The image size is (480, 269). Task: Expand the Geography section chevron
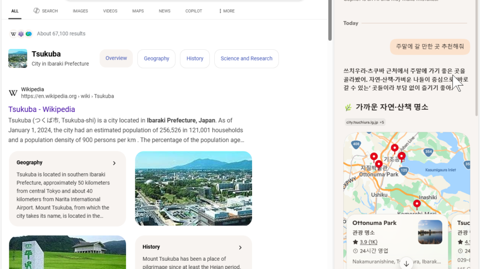[x=114, y=163]
